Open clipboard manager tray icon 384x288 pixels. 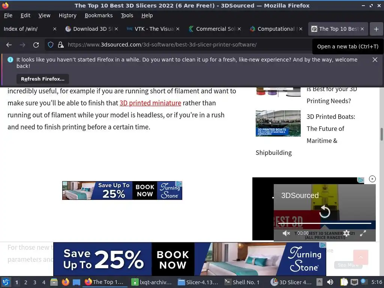344,282
